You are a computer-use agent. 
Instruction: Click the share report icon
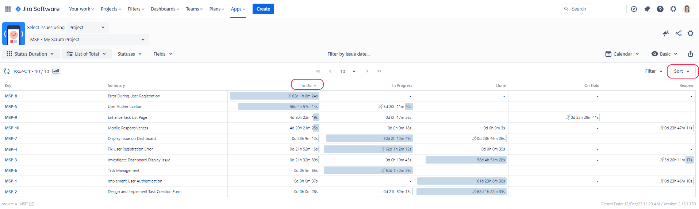tap(678, 33)
